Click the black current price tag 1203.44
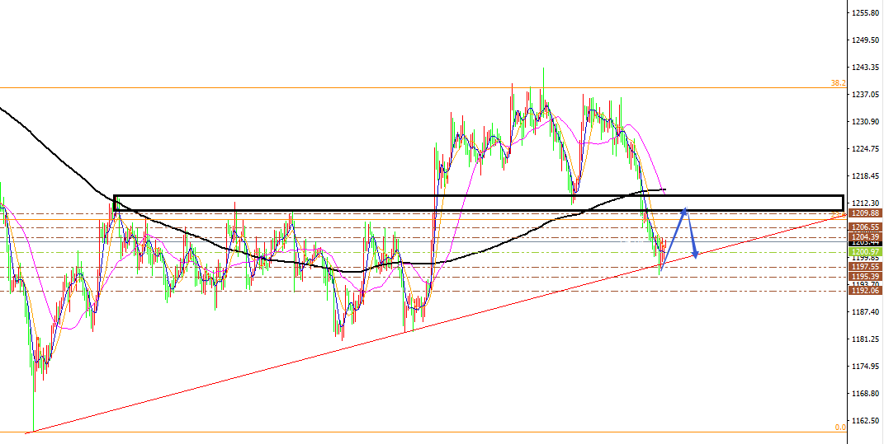Viewport: 884px width, 444px height. point(865,242)
